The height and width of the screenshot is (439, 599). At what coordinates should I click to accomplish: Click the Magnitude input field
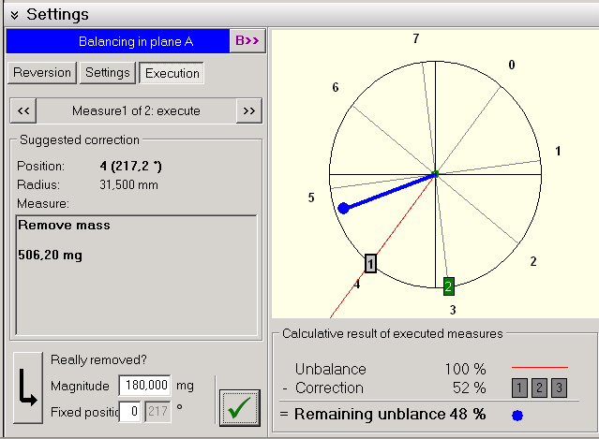[144, 386]
